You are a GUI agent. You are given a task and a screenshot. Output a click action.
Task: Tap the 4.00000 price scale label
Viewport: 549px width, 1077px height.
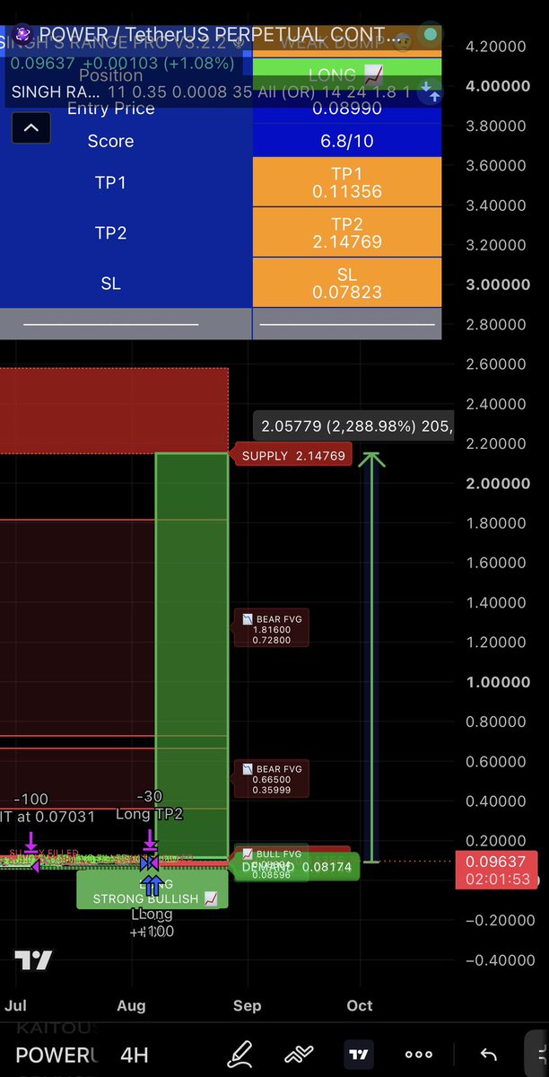(x=497, y=86)
